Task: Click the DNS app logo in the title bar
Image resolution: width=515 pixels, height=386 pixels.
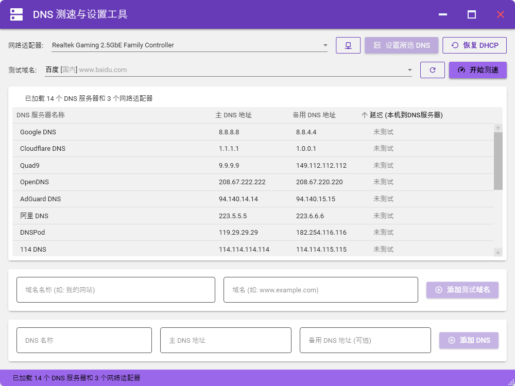Action: pos(16,14)
